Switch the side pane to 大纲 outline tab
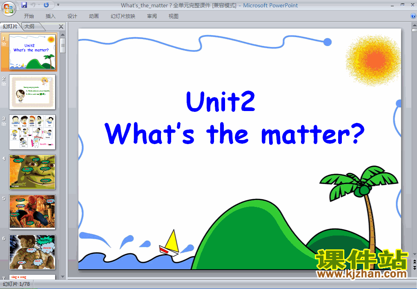The width and height of the screenshot is (417, 289). click(x=29, y=26)
